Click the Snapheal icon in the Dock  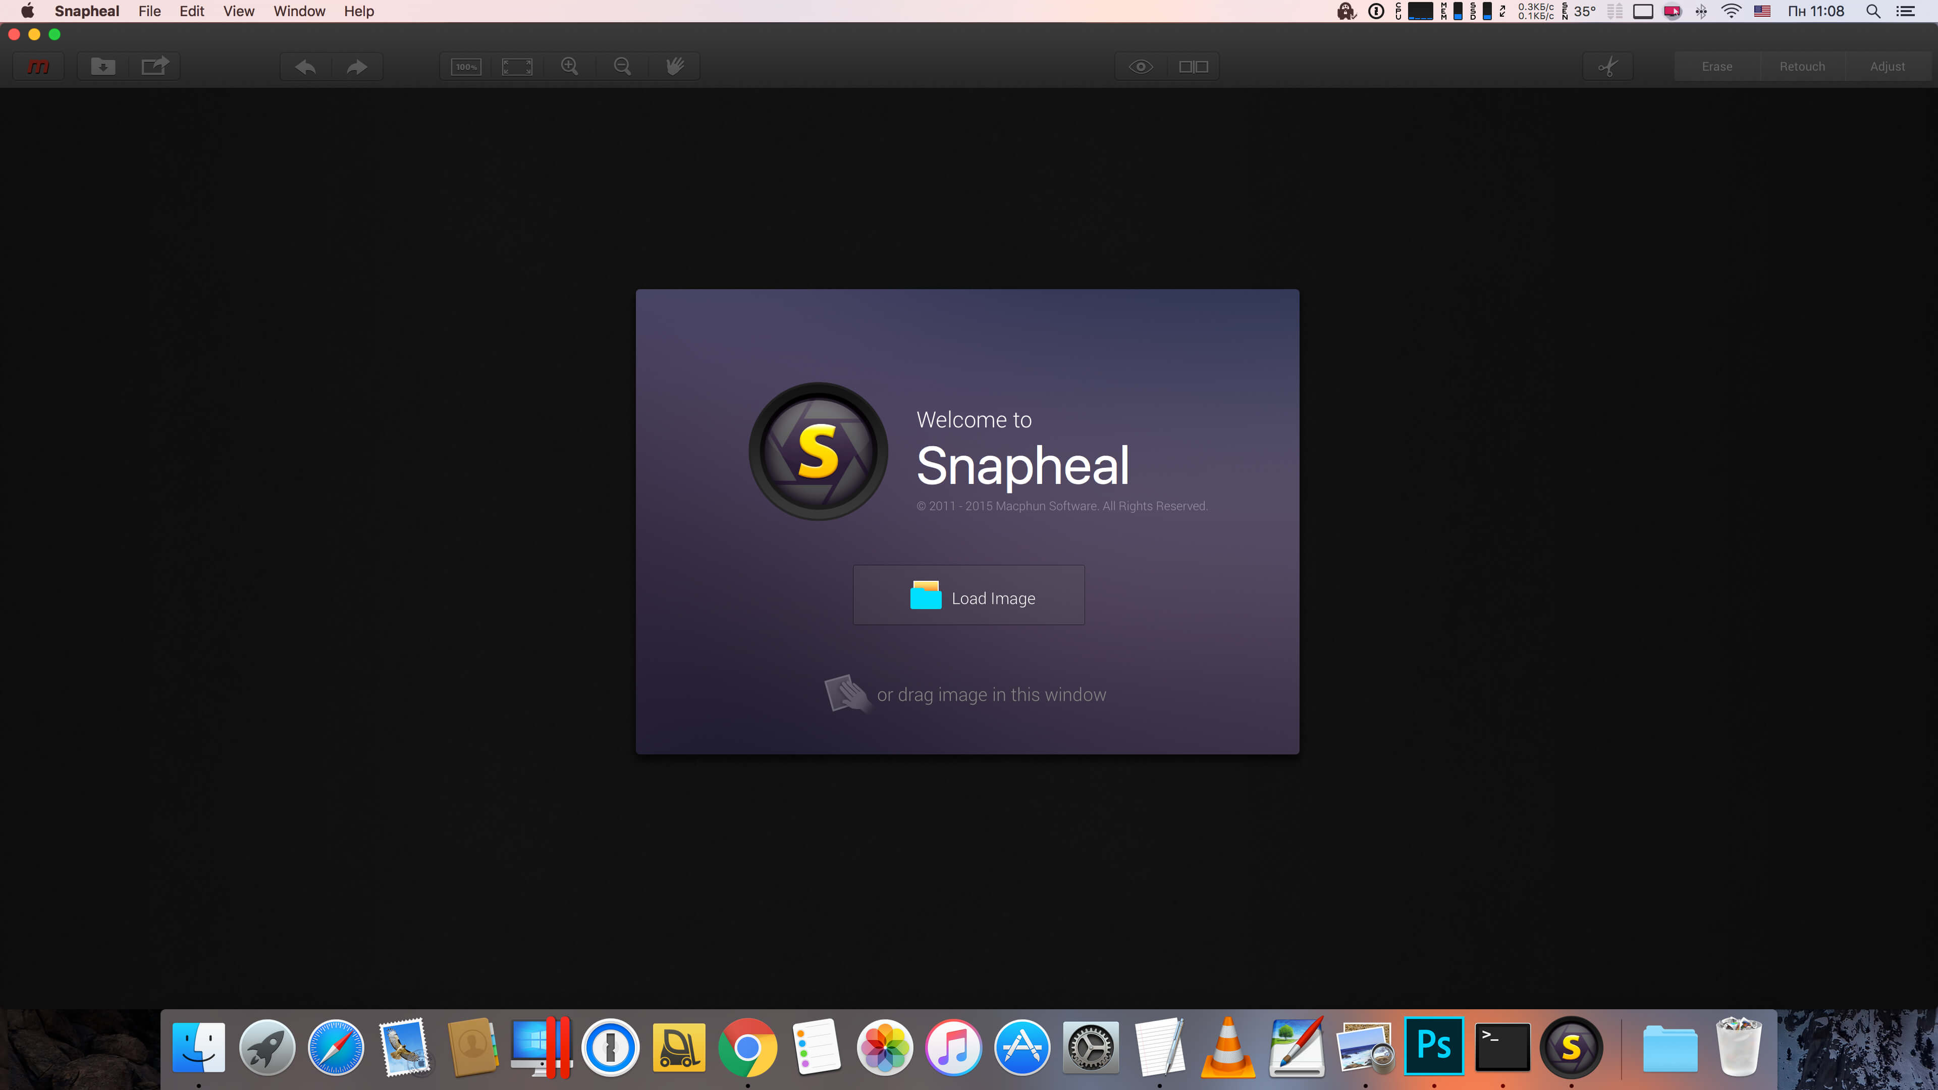[1571, 1047]
